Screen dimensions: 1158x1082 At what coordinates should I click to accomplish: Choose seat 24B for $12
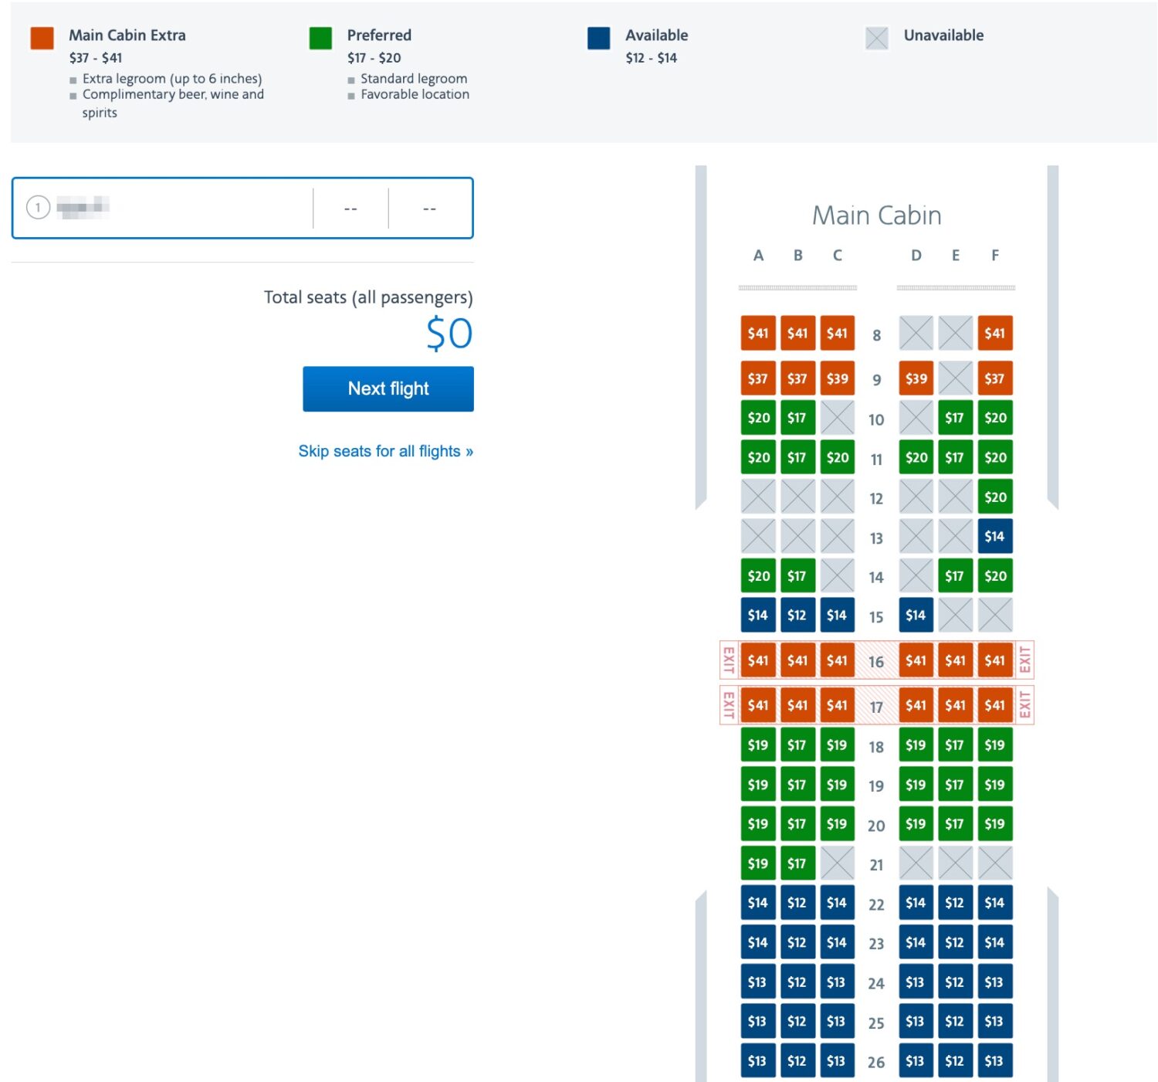pyautogui.click(x=797, y=982)
